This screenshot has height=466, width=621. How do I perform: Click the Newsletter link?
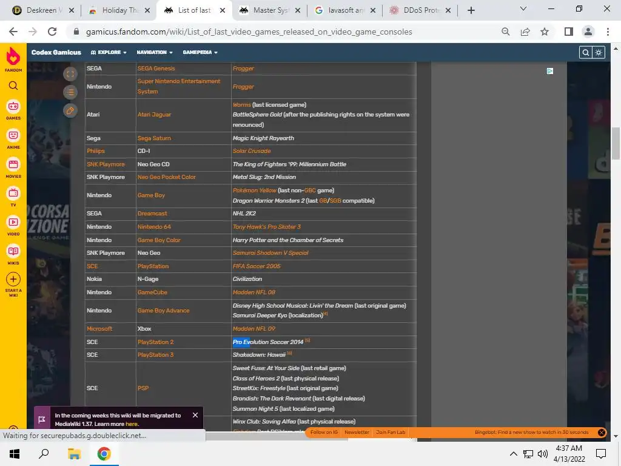pos(357,432)
